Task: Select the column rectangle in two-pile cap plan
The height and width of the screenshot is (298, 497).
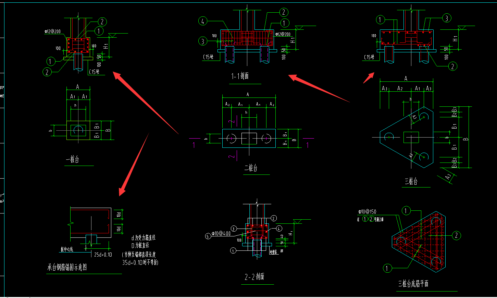Action: [249, 139]
